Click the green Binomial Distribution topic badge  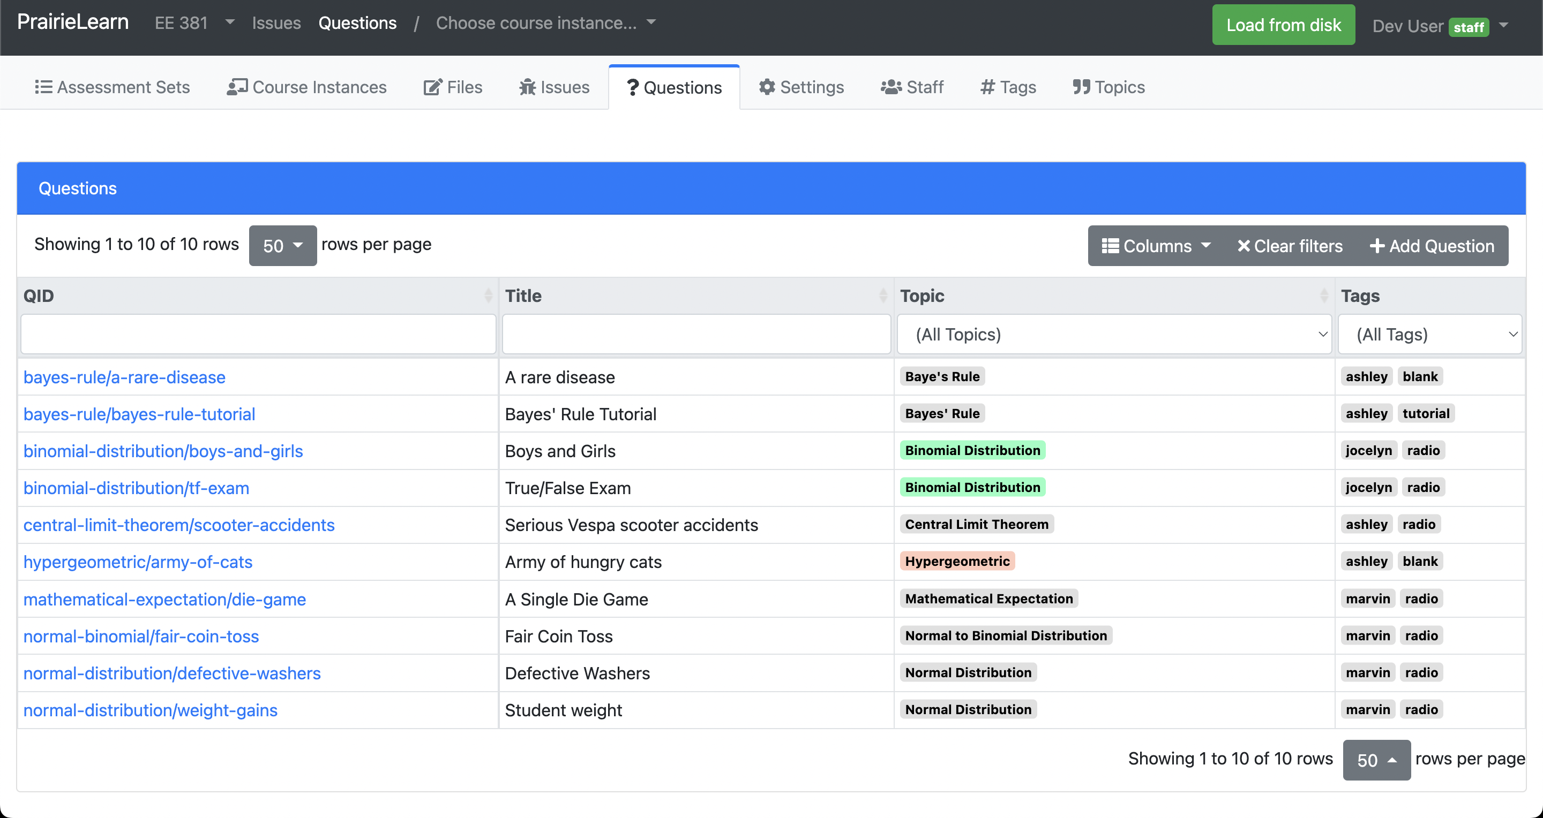click(x=972, y=451)
